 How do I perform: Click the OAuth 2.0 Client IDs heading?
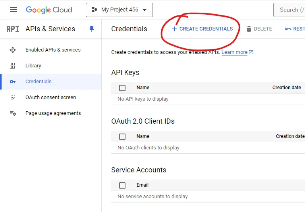click(143, 121)
